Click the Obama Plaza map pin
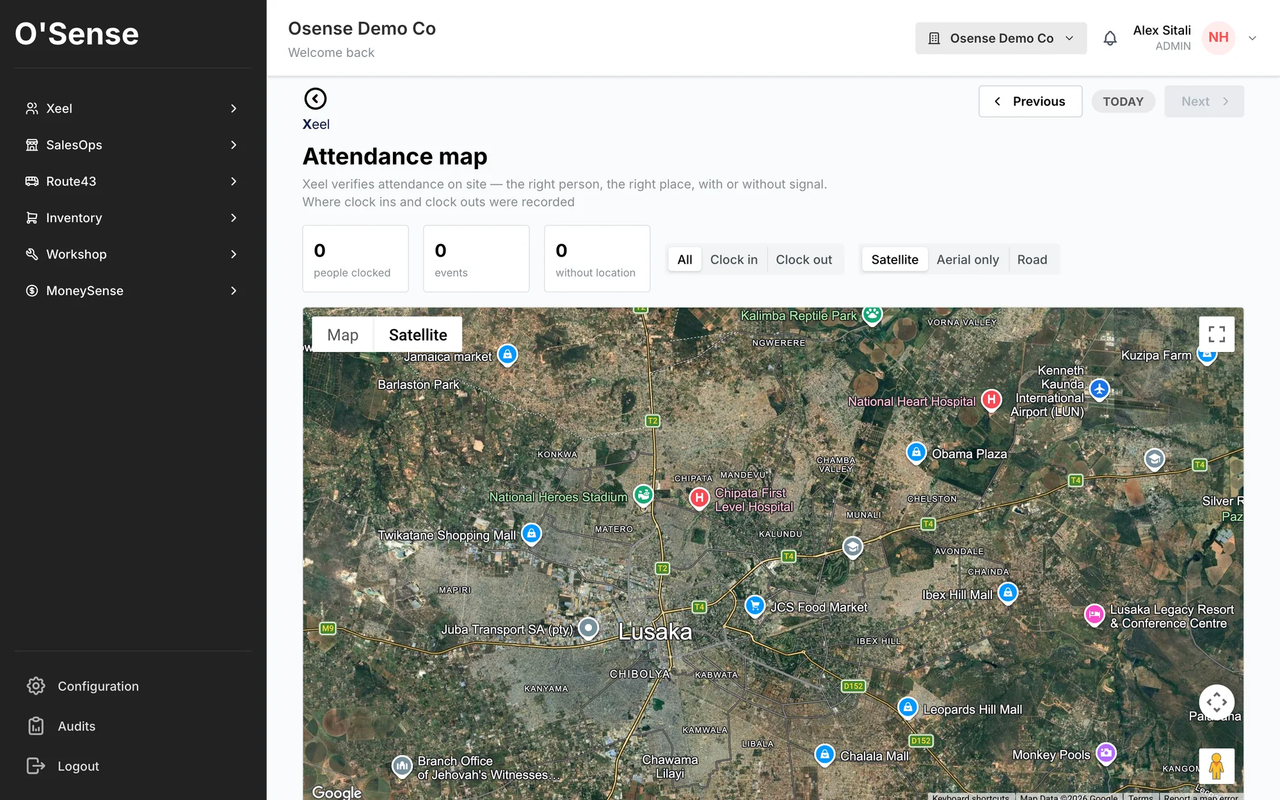The height and width of the screenshot is (800, 1280). click(916, 452)
